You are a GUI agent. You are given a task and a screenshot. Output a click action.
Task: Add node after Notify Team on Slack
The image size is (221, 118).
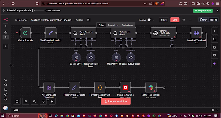[164, 88]
